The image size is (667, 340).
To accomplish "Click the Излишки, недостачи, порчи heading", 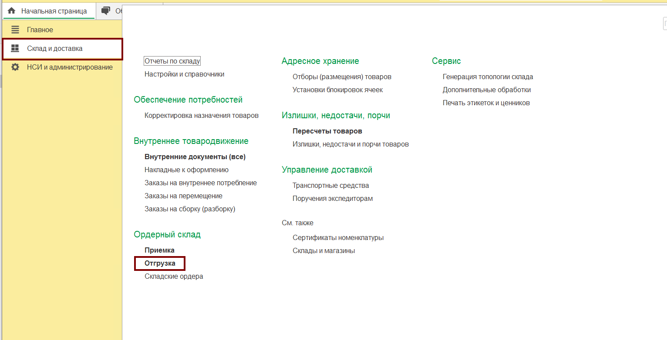I will 336,116.
